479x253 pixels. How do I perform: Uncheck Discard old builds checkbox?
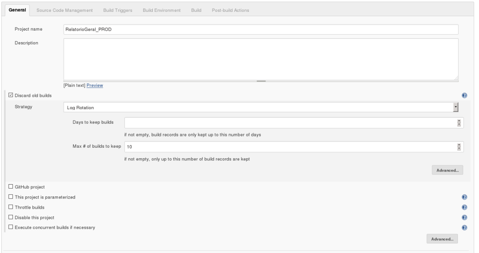pos(11,96)
